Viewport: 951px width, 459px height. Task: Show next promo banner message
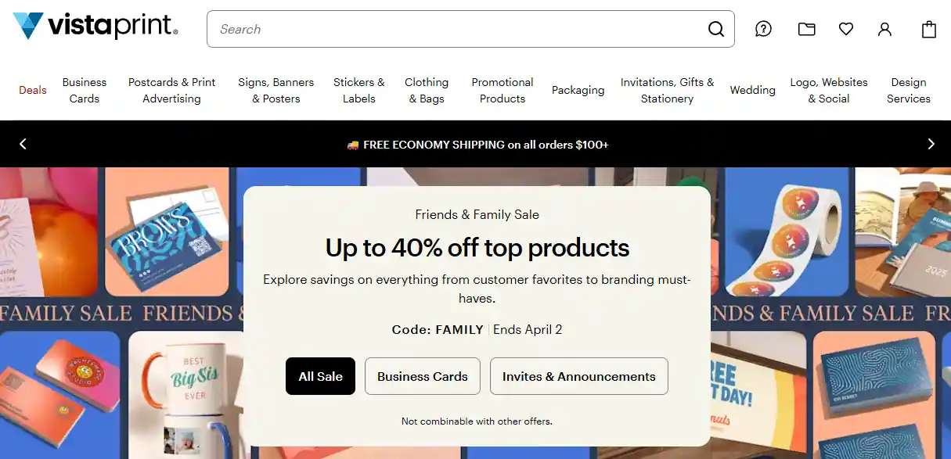coord(931,144)
